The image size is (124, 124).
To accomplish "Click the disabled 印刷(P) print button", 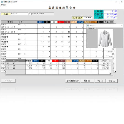I will coord(8,81).
